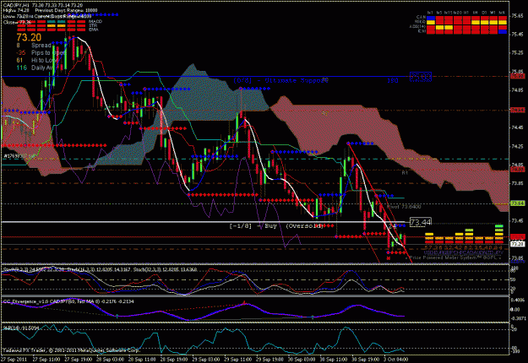Click the blue MN cell in signal matrix
Viewport: 528px width, 363px height.
point(503,32)
